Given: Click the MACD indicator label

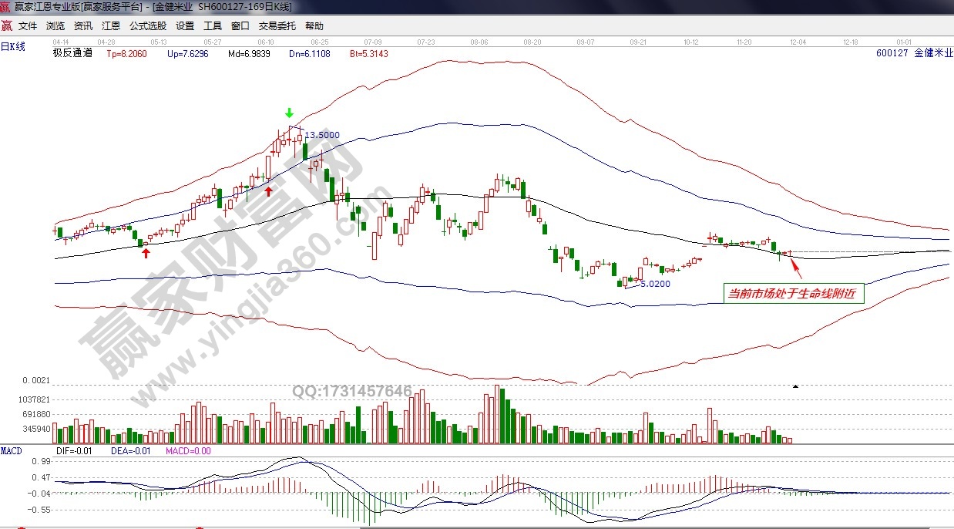Looking at the screenshot, I should 12,450.
